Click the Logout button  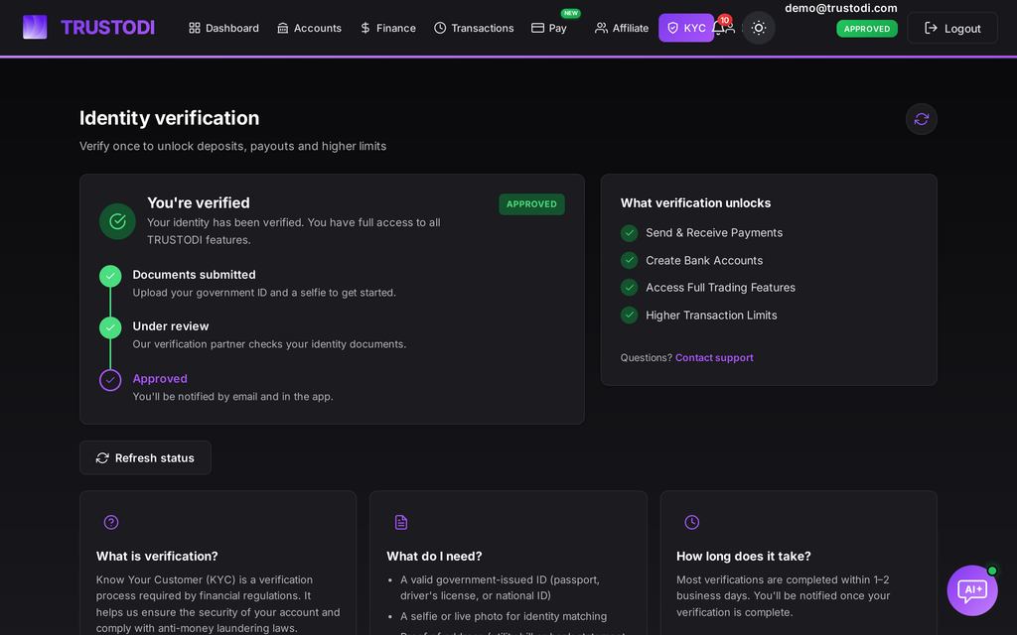[952, 28]
